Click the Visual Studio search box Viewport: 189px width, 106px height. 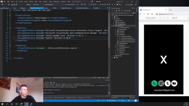[82, 1]
